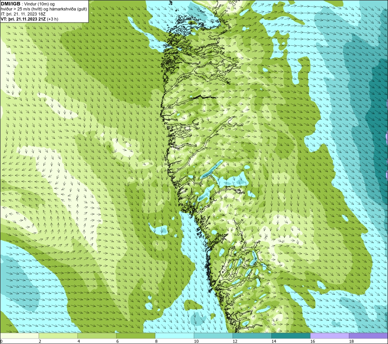Click the 10–12 m/s light teal legend swatch
Screen dimensions: 388x344
coord(213,335)
